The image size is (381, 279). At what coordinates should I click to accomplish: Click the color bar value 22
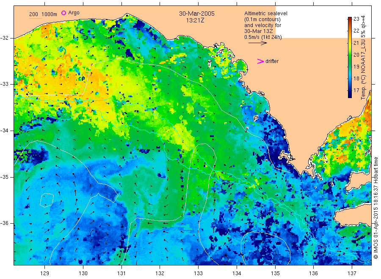click(x=356, y=30)
